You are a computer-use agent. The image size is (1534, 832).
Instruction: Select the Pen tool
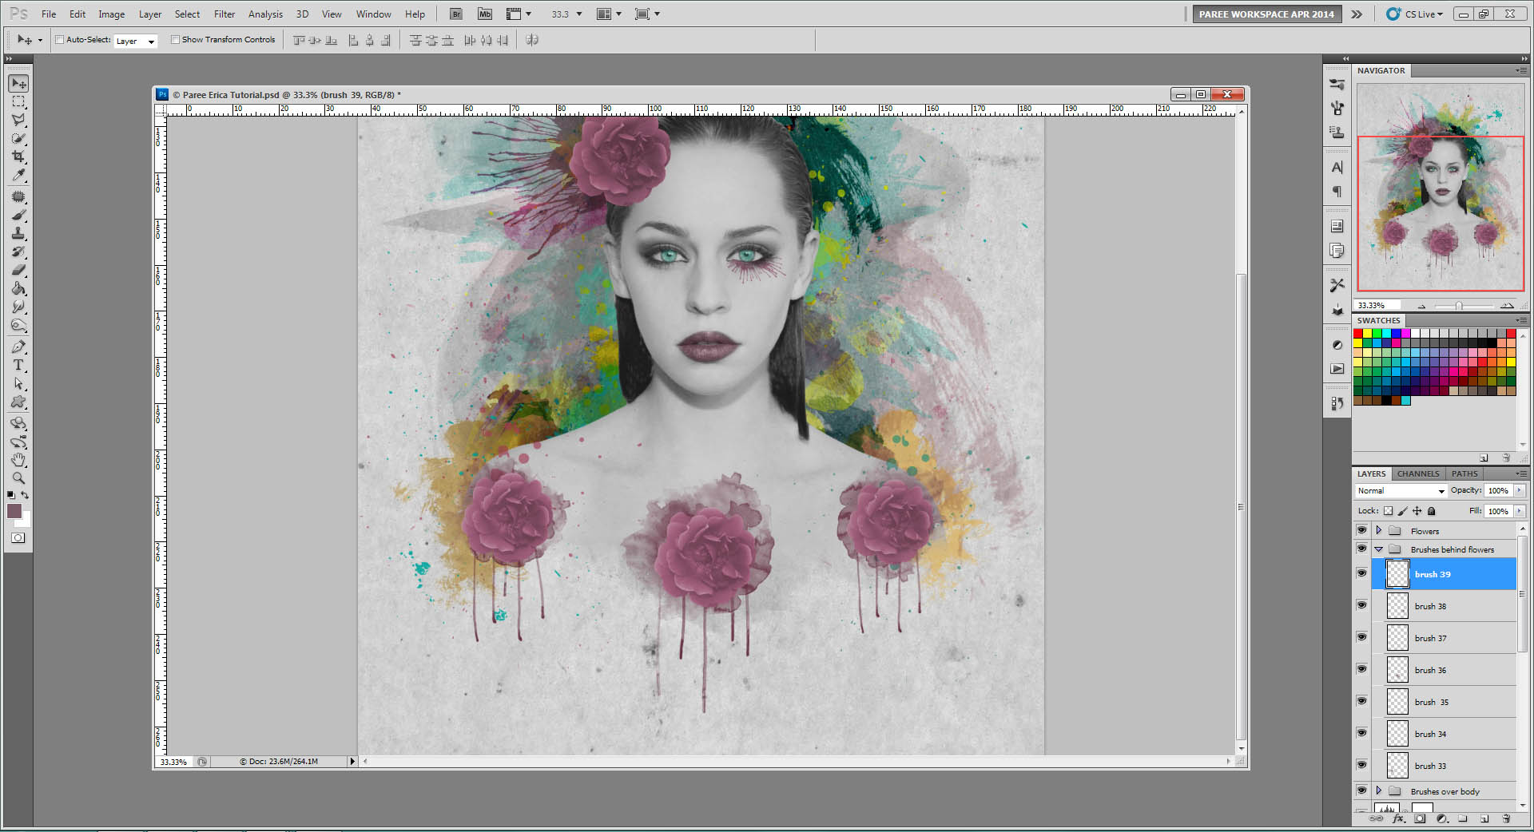click(18, 347)
